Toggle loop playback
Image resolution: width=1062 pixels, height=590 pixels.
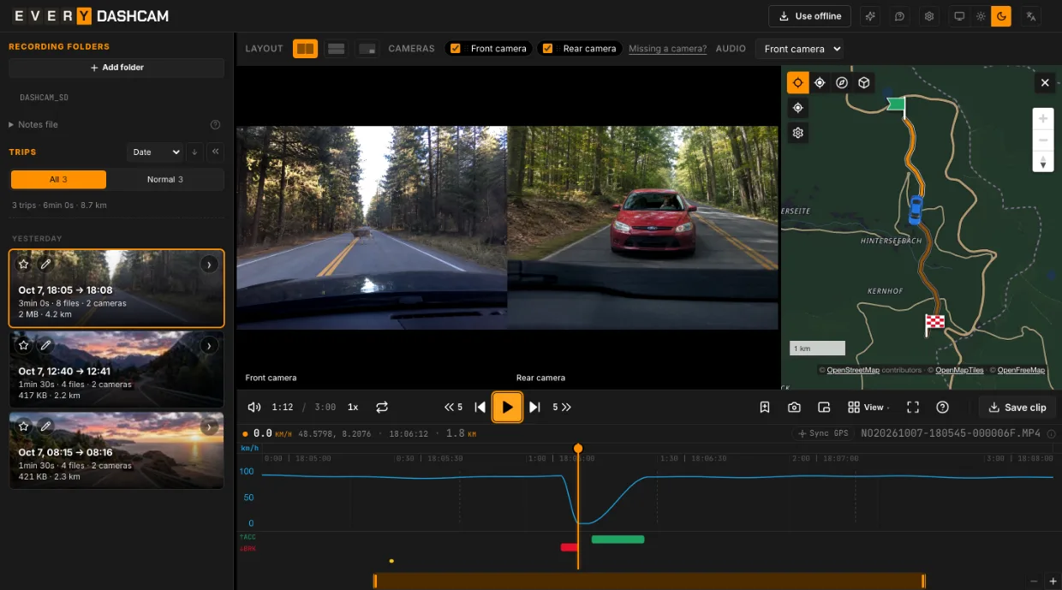click(382, 408)
